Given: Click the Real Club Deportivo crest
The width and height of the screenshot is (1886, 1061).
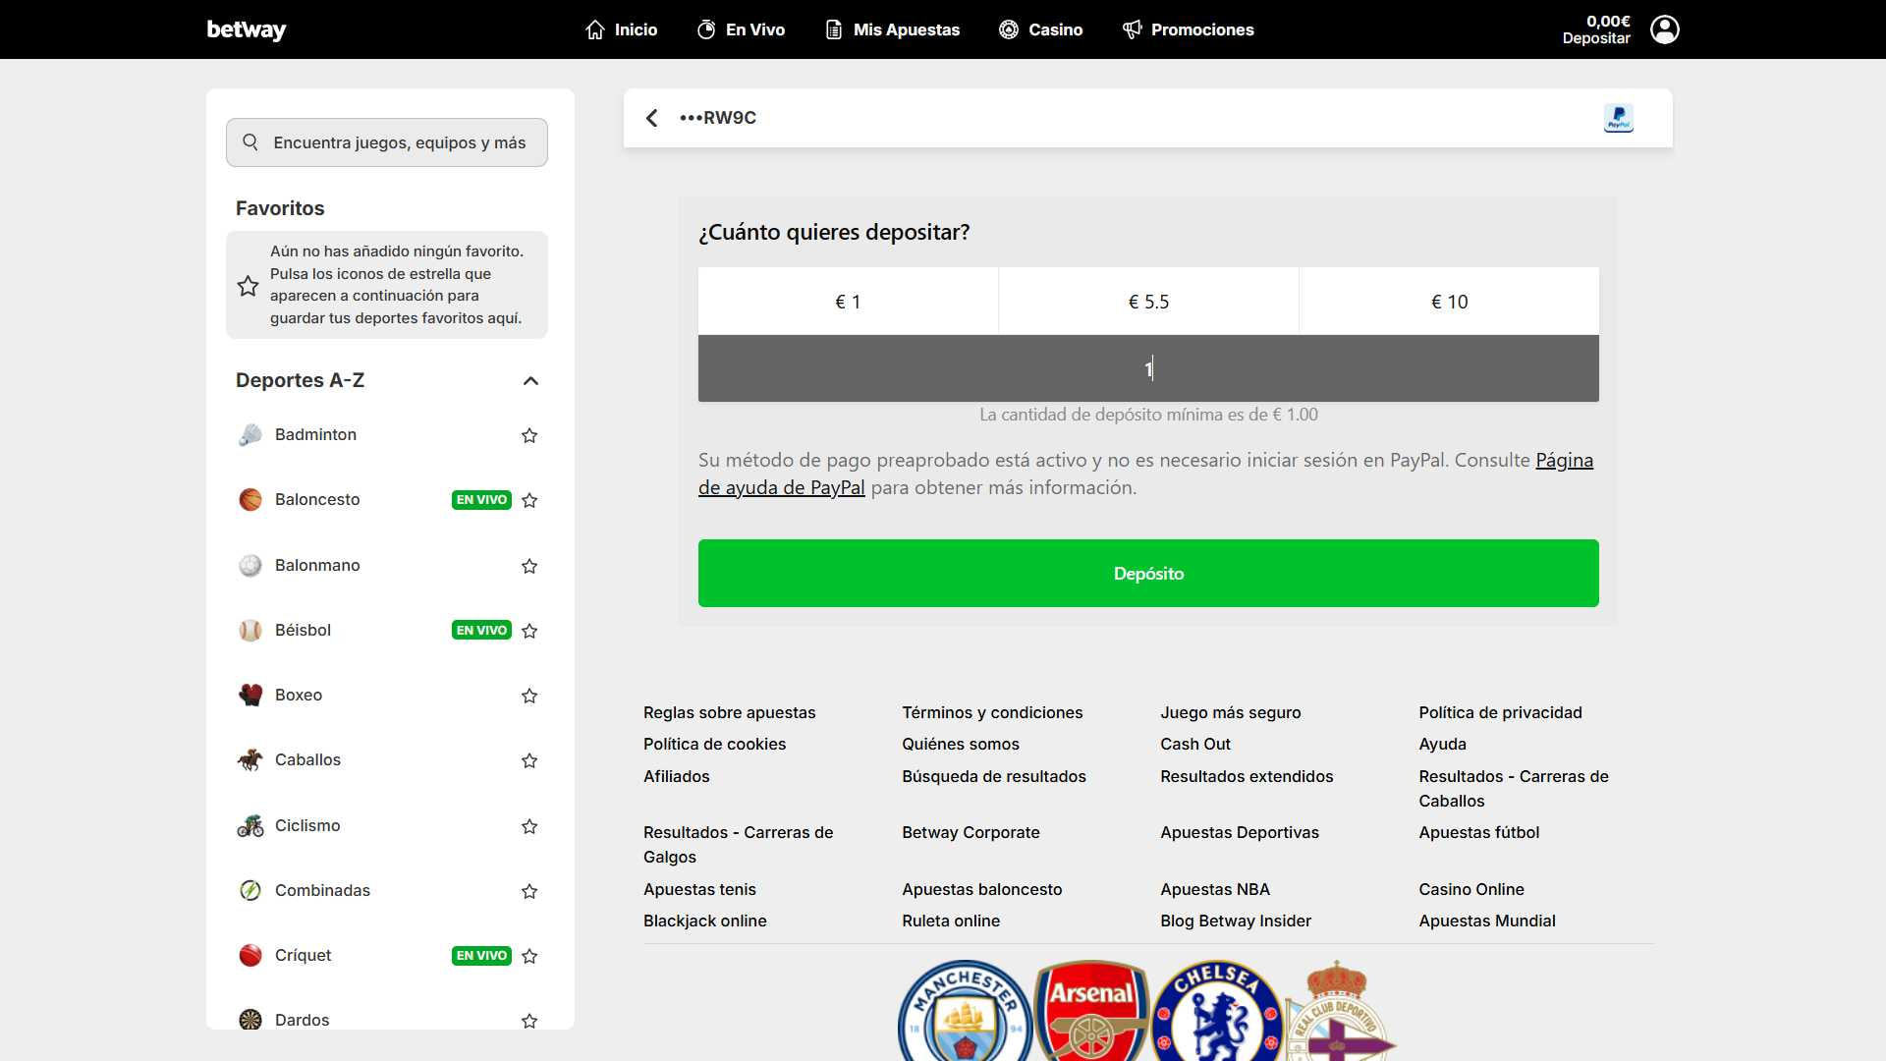Looking at the screenshot, I should [1339, 1011].
